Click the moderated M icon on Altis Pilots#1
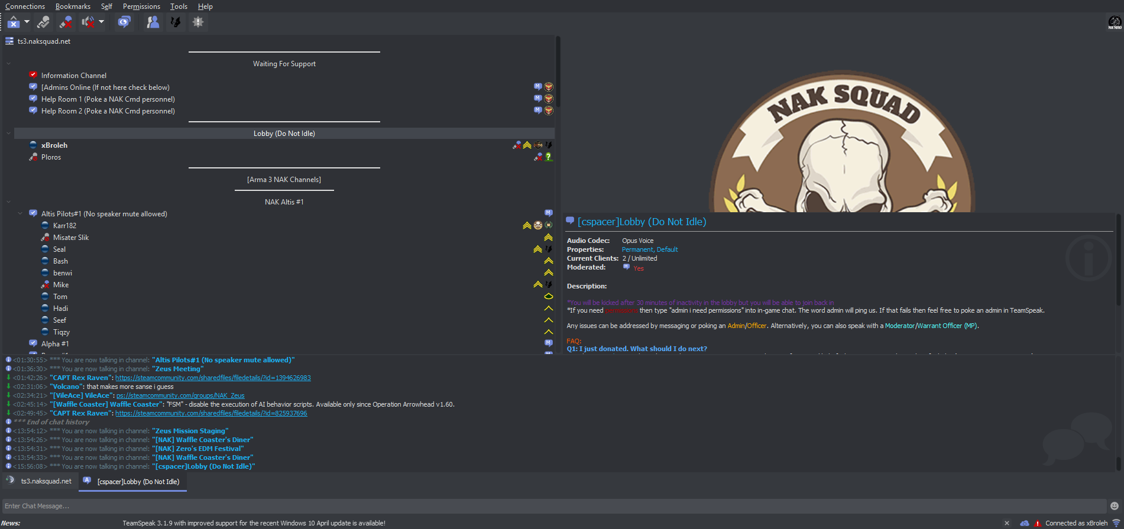1124x529 pixels. 549,213
